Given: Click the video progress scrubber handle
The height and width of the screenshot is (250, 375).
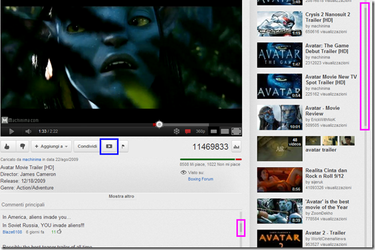Looking at the screenshot, I should coord(160,124).
